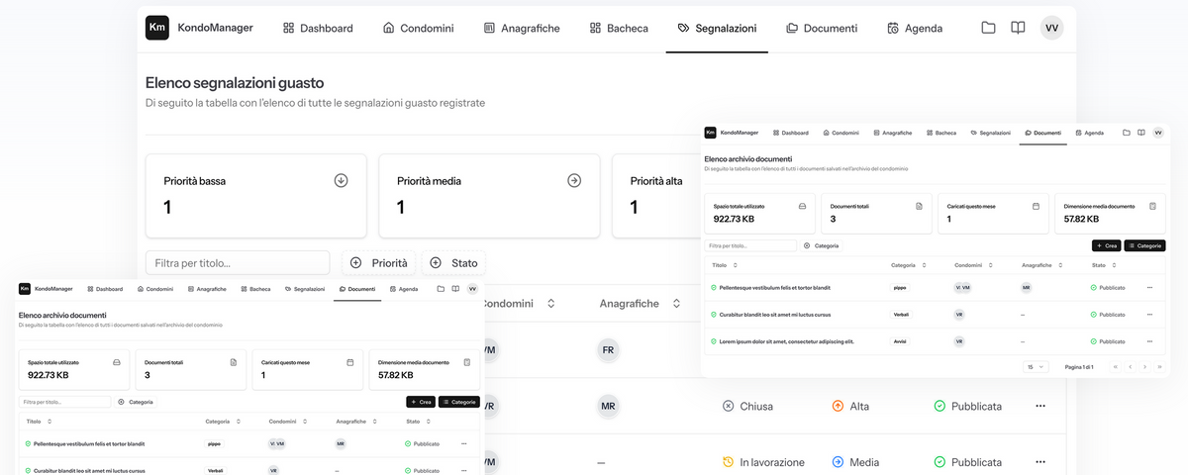Open the Stato filter next to Priorità
The width and height of the screenshot is (1188, 475).
(x=453, y=263)
